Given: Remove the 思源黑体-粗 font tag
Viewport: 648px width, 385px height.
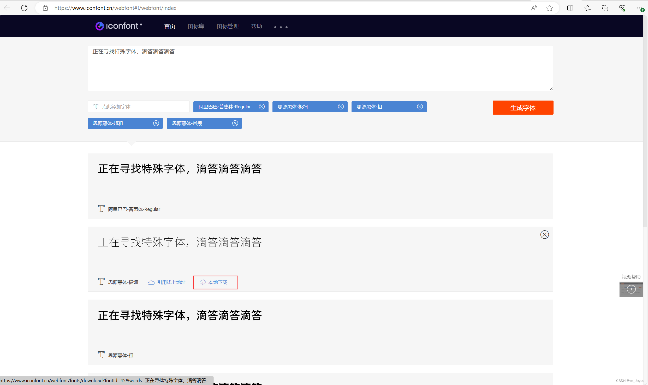Looking at the screenshot, I should (420, 107).
